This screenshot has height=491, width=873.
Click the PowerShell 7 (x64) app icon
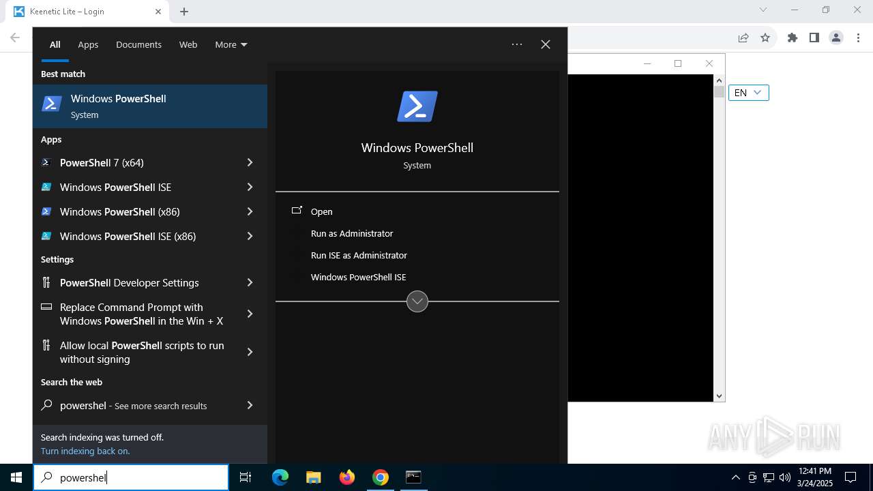coord(46,162)
